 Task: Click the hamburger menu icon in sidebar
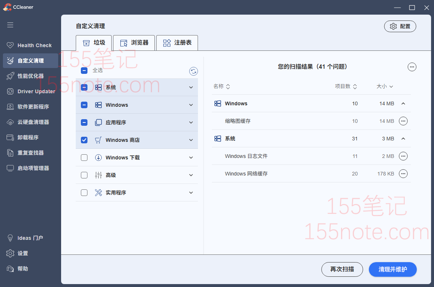tap(10, 25)
